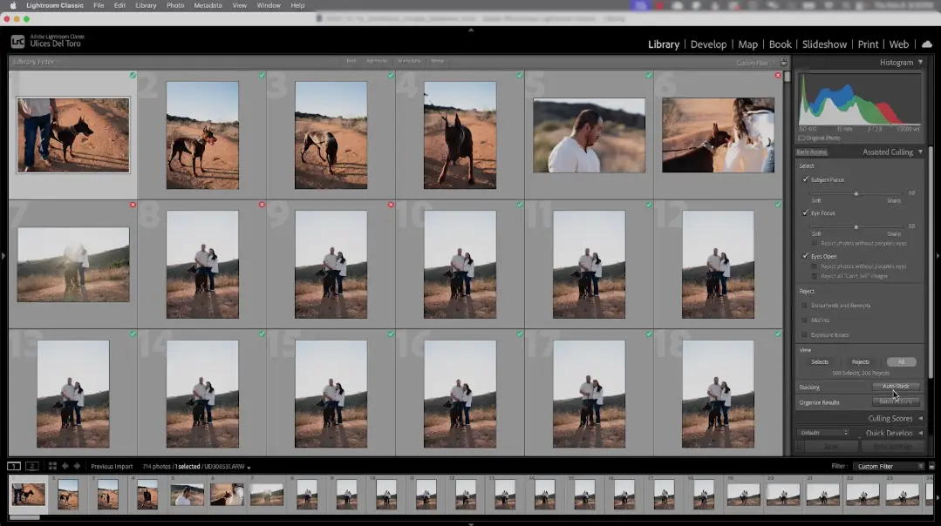
Task: Click the red reject flag on photo 8
Action: tap(262, 205)
